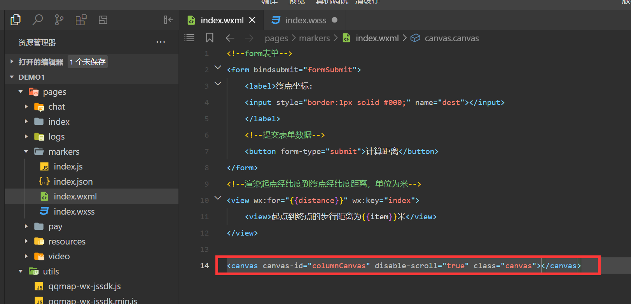Open qqmap-wx-jssdk.js file
Screen dimensions: 631x304
[84, 287]
